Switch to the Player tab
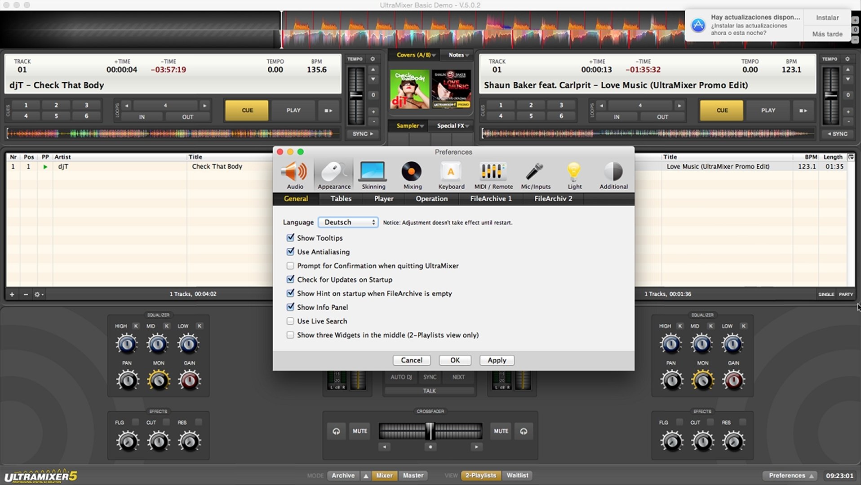This screenshot has width=861, height=485. (384, 199)
